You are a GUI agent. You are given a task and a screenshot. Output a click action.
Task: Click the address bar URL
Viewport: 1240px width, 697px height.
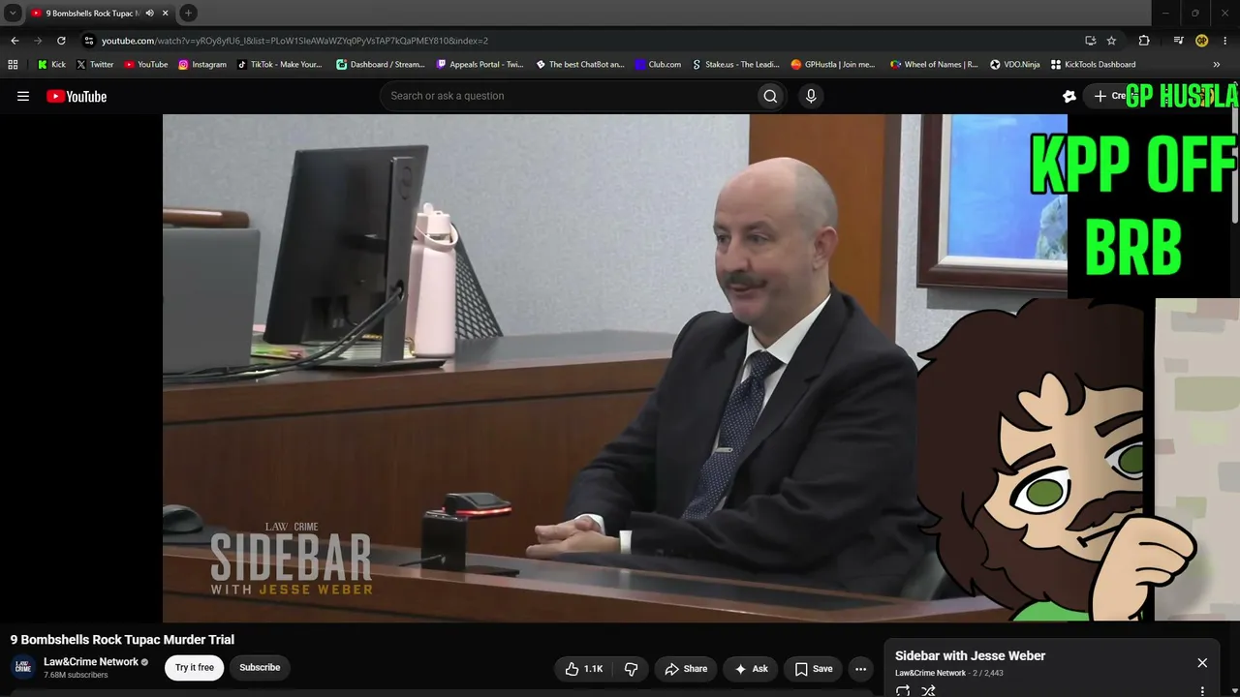tap(294, 41)
